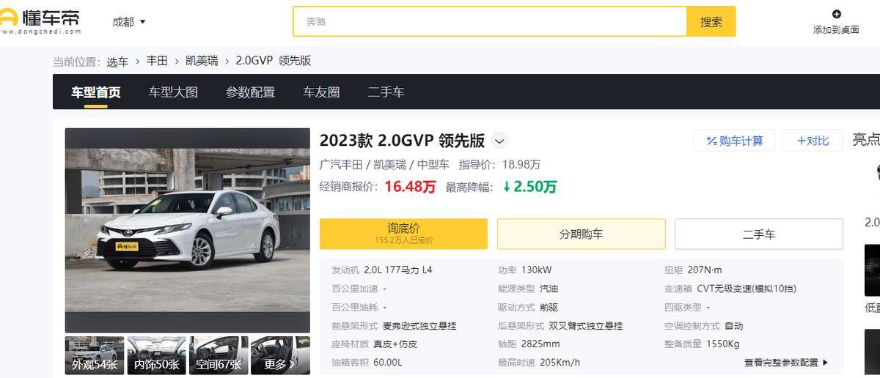
Task: Open the 成都 city selector dropdown
Action: click(128, 22)
